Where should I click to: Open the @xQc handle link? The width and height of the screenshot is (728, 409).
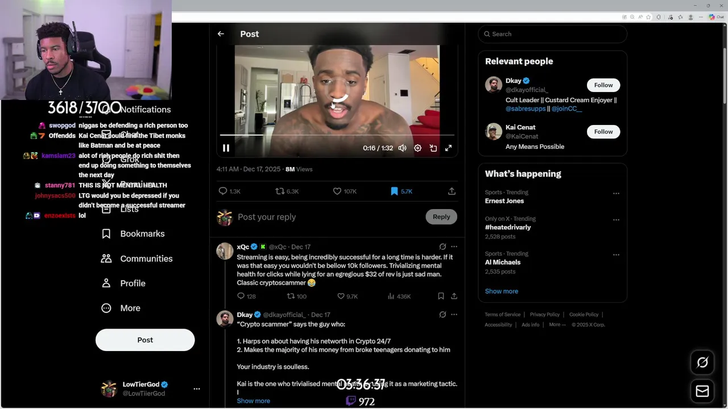pos(278,247)
